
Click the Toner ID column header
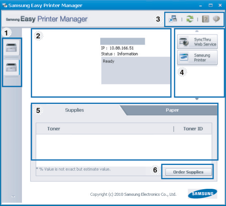click(x=193, y=129)
